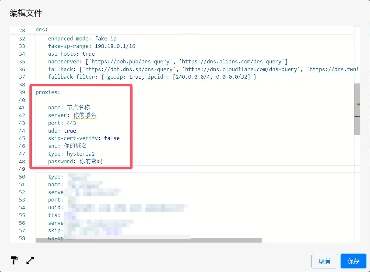Place cursor on 'proxies:' key
The image size is (370, 272).
coord(48,92)
